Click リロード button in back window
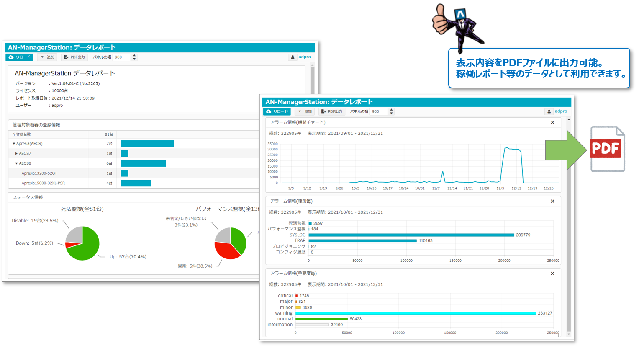This screenshot has width=639, height=346. point(19,57)
